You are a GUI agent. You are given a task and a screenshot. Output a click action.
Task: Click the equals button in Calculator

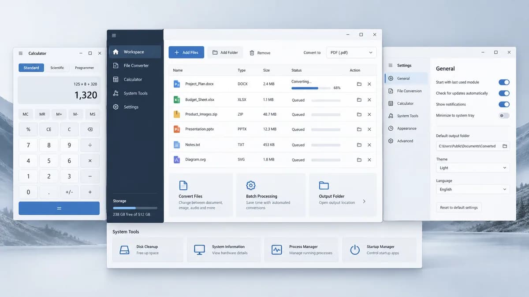(x=59, y=209)
